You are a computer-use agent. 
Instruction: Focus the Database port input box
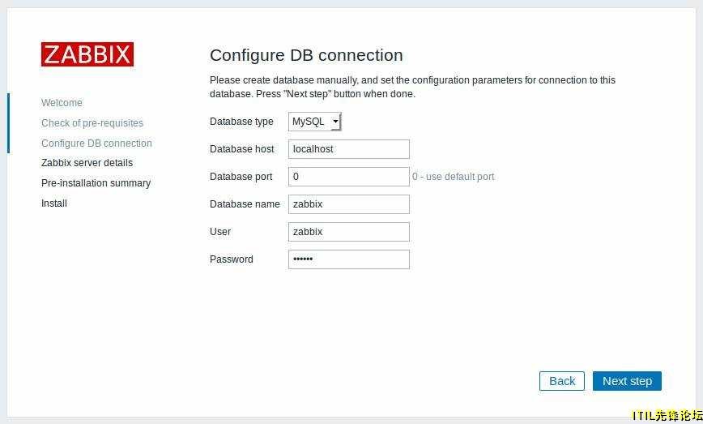tap(348, 177)
